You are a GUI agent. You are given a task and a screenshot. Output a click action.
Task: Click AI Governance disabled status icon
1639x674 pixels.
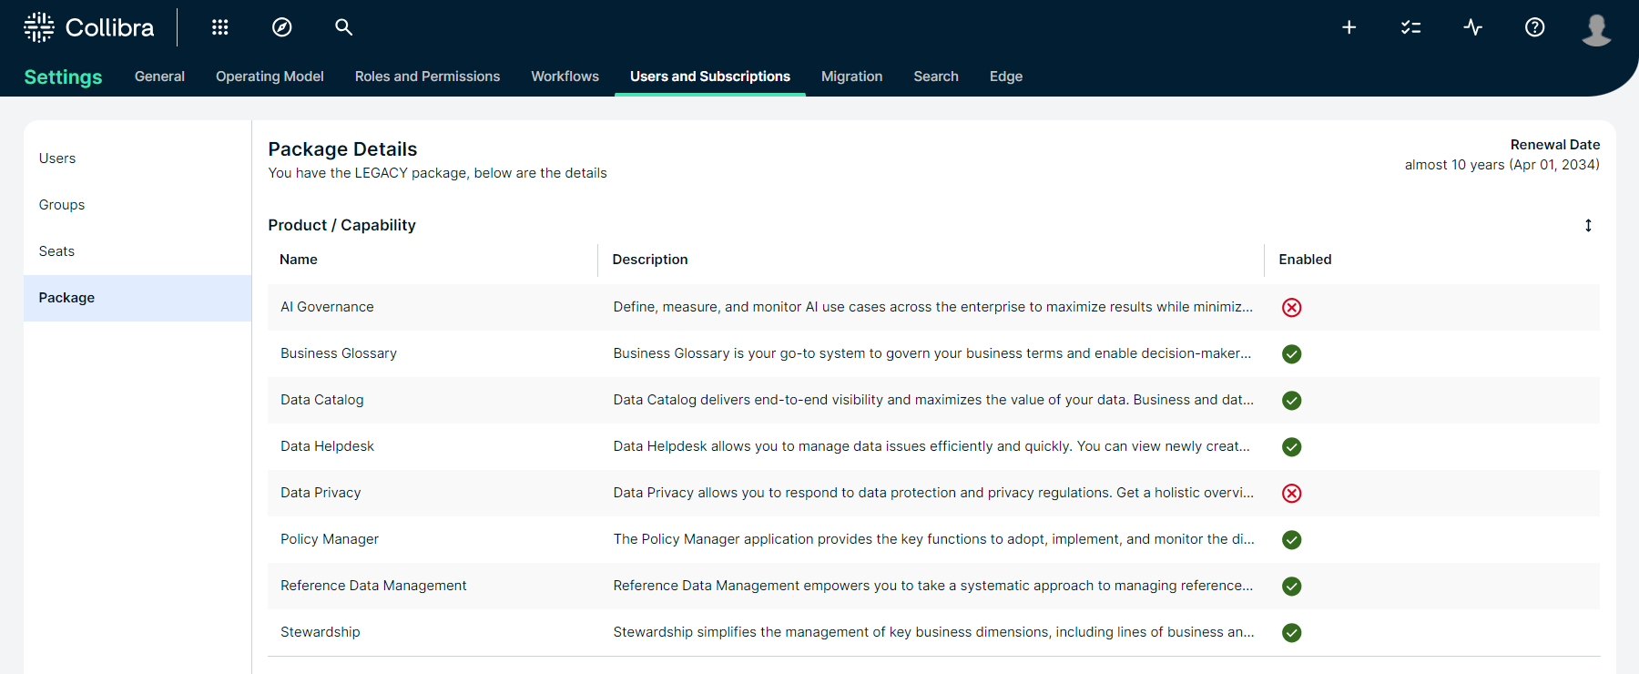pyautogui.click(x=1291, y=308)
